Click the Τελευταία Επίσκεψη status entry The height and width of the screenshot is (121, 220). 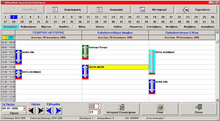(54, 118)
